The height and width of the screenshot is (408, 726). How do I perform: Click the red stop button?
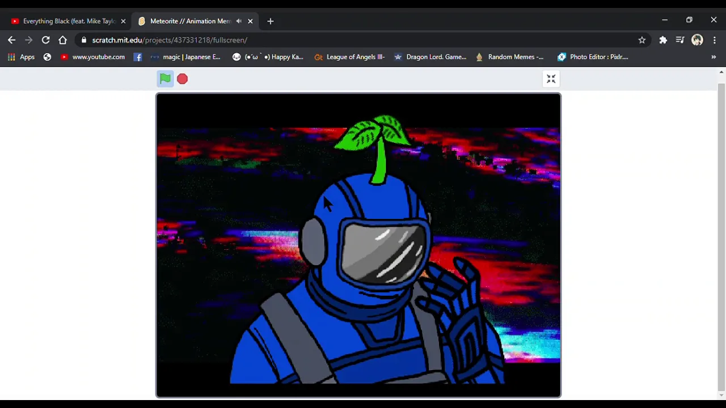[182, 79]
